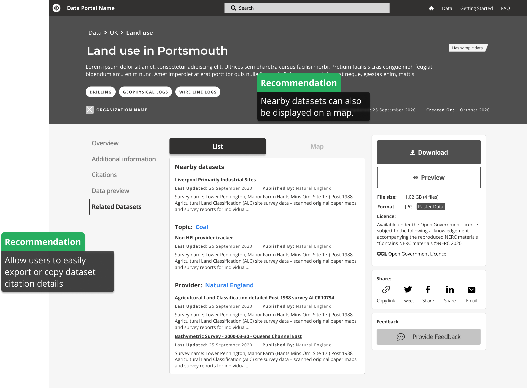Click the chevron between Data and UK
The width and height of the screenshot is (527, 388).
point(106,32)
